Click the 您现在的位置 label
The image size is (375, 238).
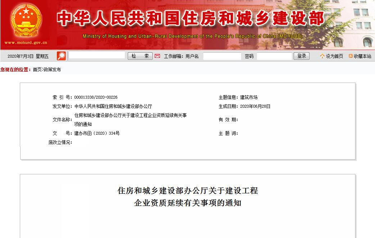pyautogui.click(x=15, y=69)
